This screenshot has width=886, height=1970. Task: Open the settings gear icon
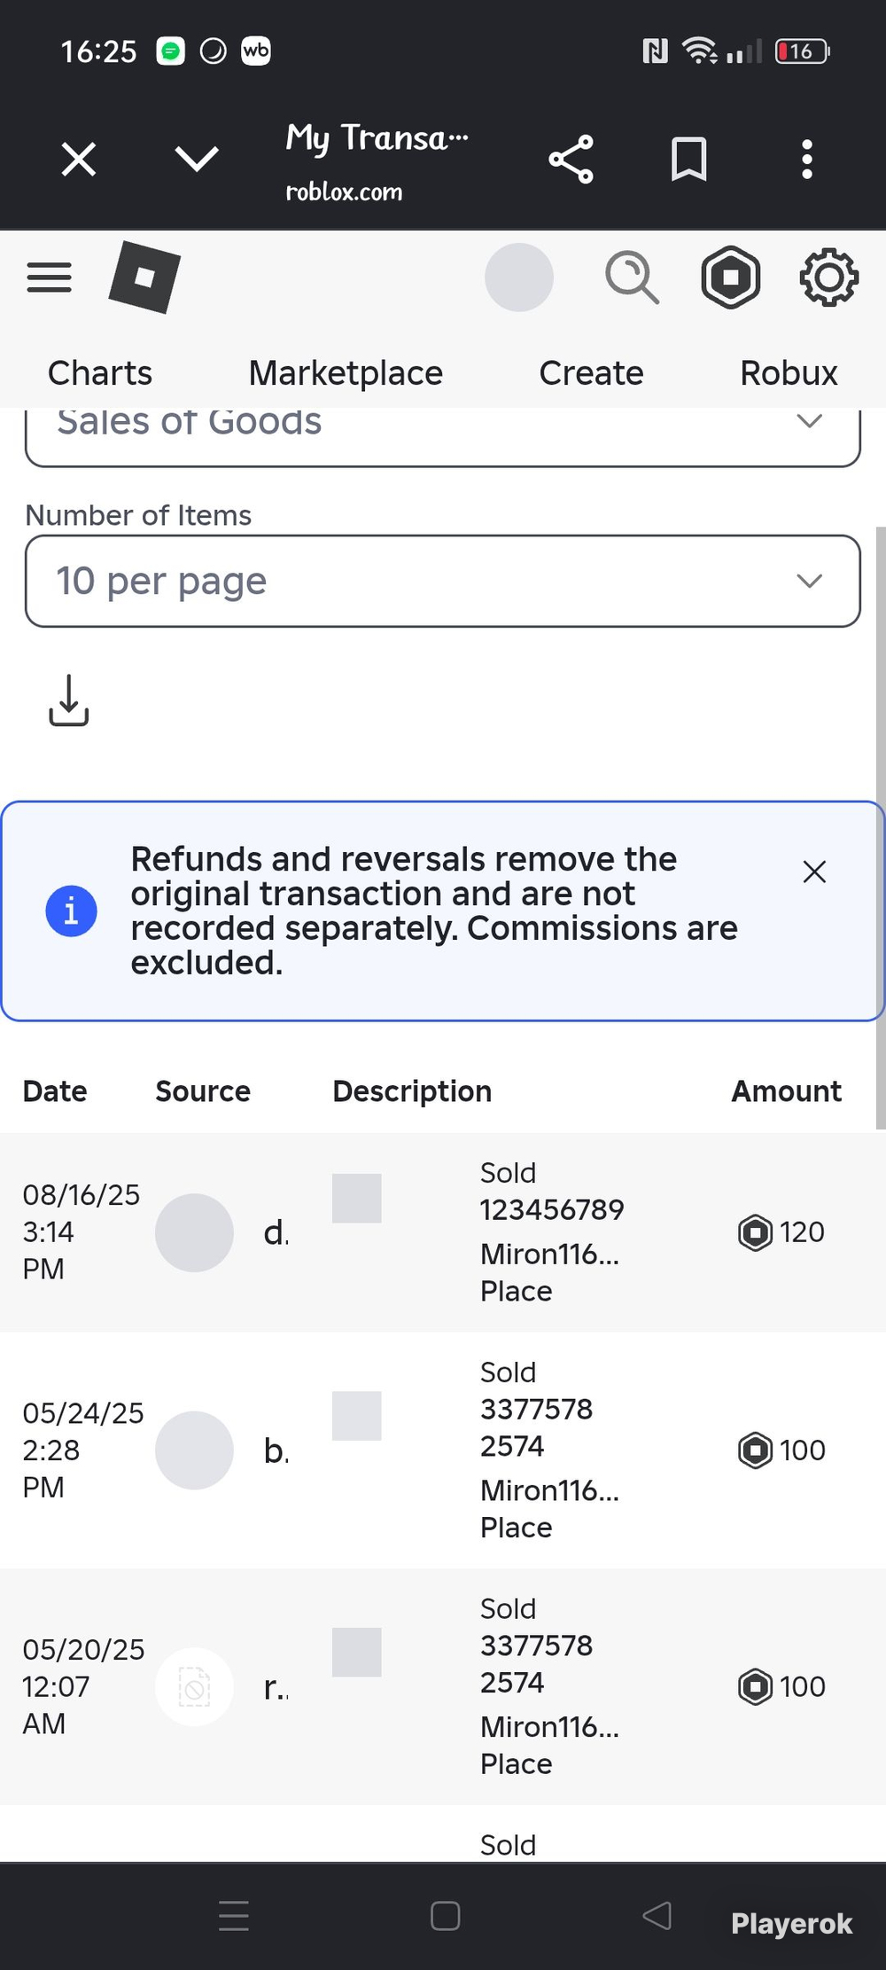coord(829,278)
